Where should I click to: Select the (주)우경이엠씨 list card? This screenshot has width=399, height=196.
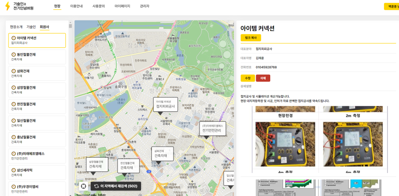click(x=37, y=189)
